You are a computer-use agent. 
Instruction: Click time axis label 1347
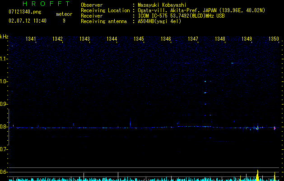click(x=193, y=38)
